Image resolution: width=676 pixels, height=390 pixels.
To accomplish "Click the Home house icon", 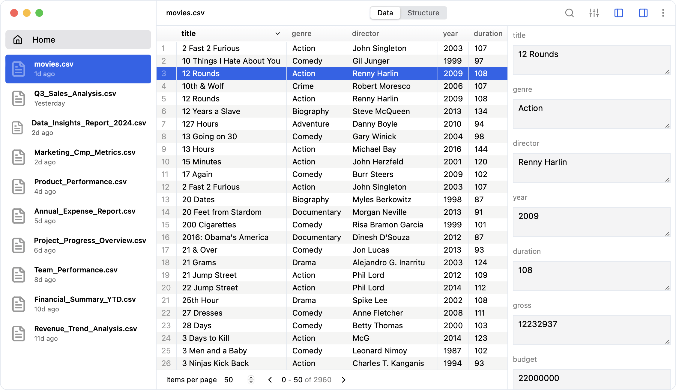I will (x=18, y=40).
